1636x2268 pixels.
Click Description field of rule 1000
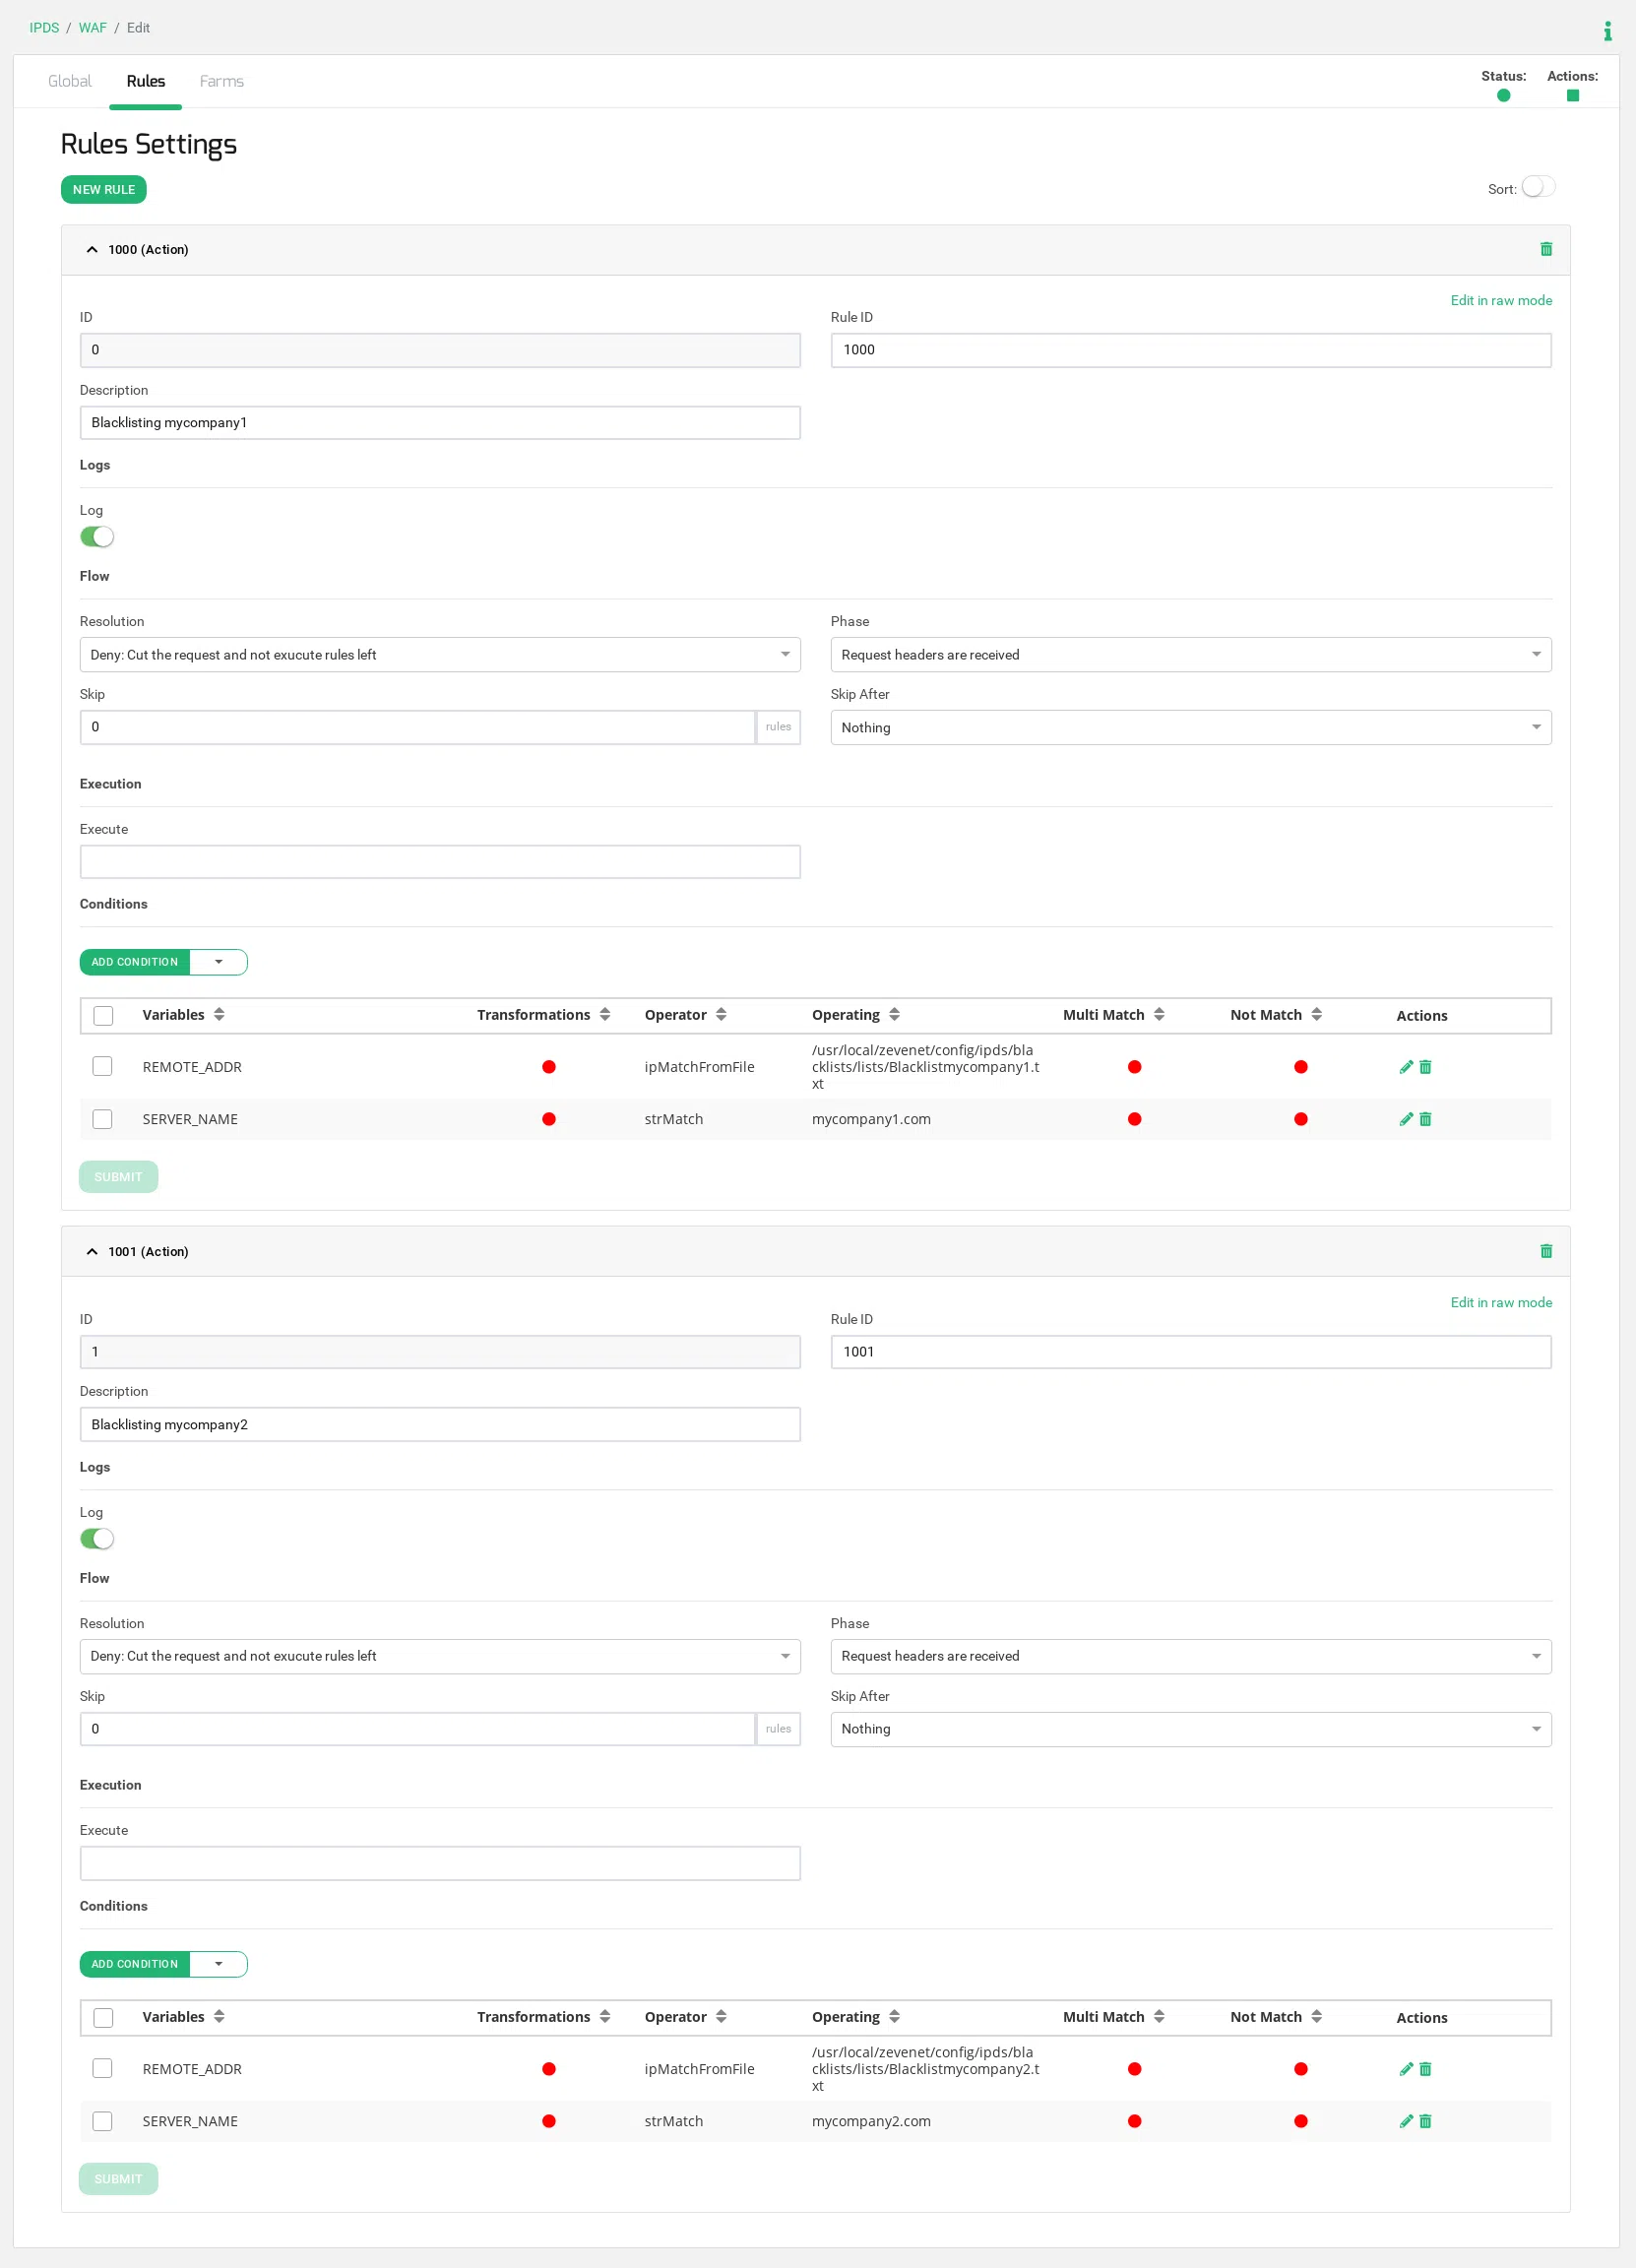pos(439,423)
